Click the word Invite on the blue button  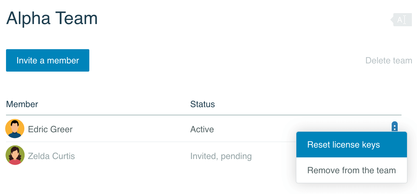(x=27, y=60)
